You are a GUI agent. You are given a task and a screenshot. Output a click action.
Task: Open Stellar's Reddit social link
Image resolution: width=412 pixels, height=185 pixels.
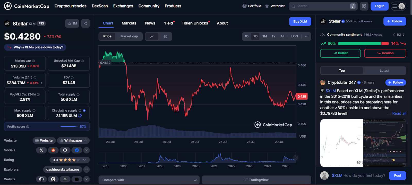click(53, 150)
